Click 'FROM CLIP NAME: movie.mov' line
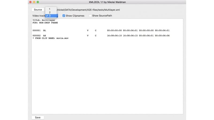214x120 pixels. (51, 38)
